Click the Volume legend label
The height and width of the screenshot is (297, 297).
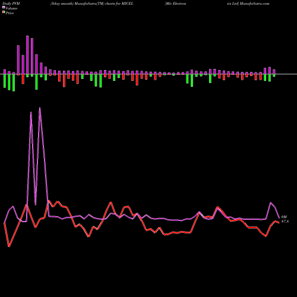(x=11, y=8)
